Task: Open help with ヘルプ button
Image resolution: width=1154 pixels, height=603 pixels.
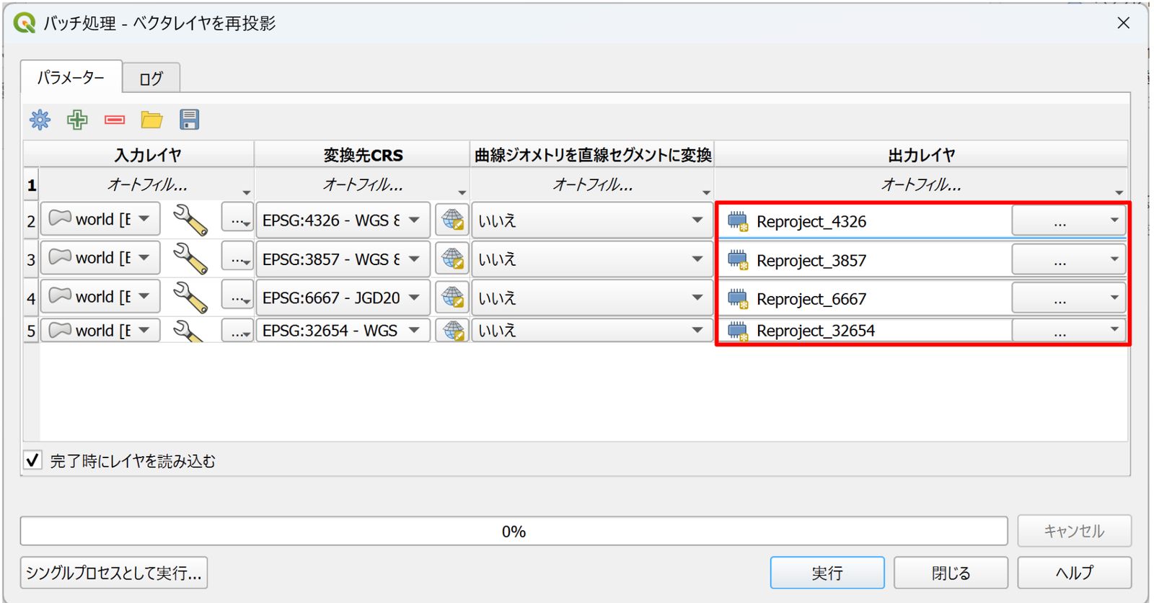Action: (x=1074, y=573)
